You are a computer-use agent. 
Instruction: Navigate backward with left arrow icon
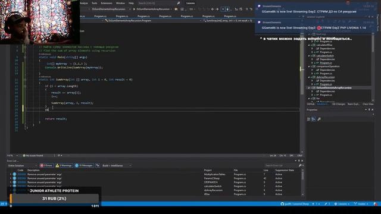(x=213, y=10)
